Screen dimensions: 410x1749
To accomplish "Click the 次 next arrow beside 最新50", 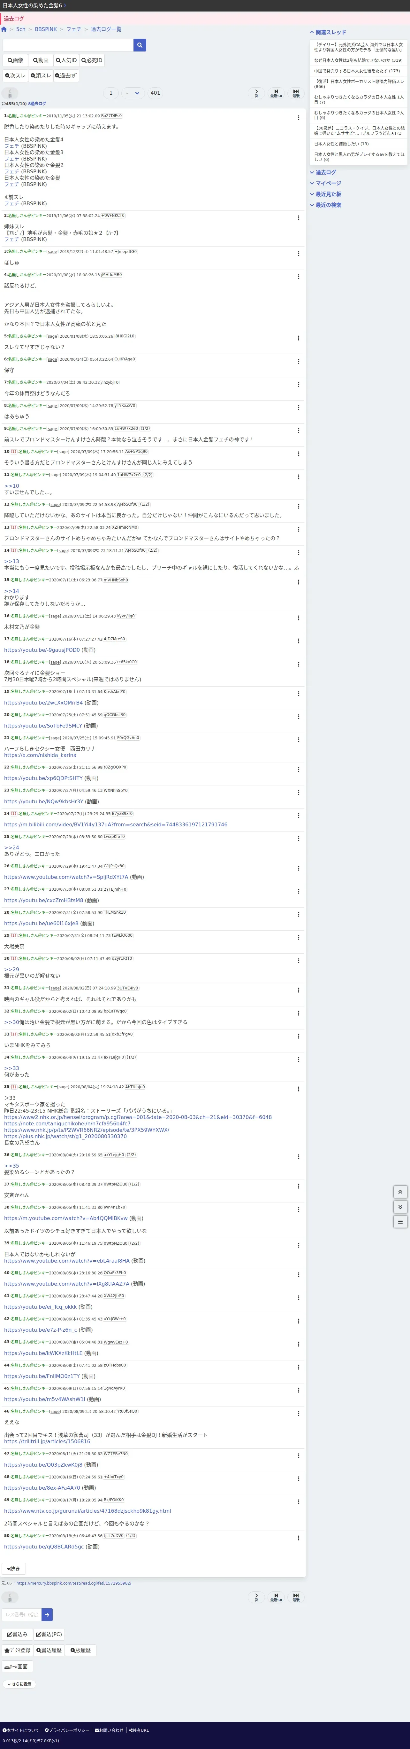I will [256, 93].
